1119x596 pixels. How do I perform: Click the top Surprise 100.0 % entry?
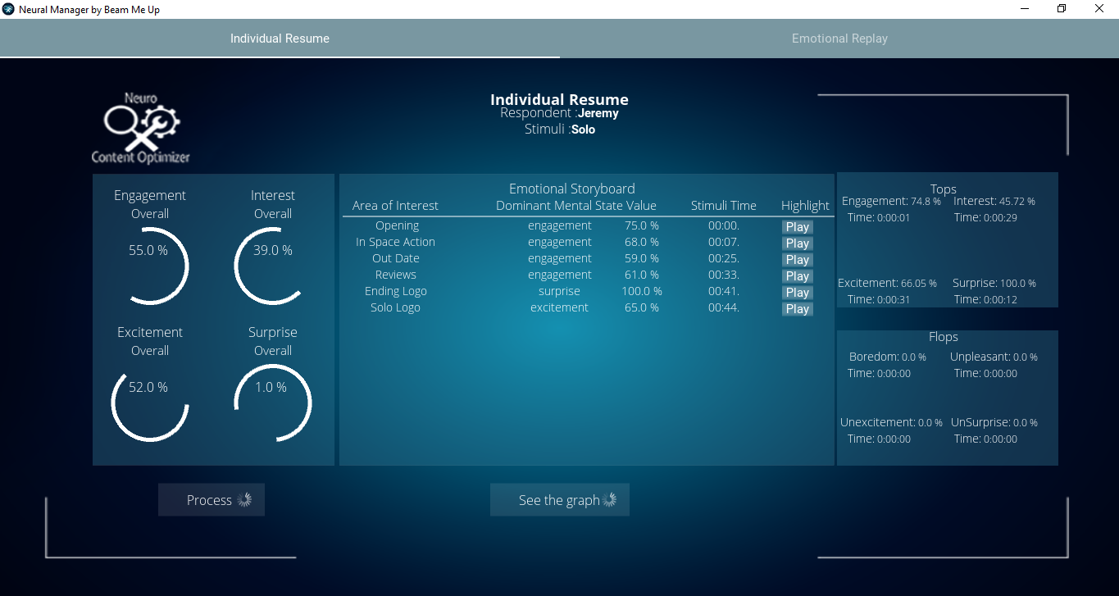[994, 283]
